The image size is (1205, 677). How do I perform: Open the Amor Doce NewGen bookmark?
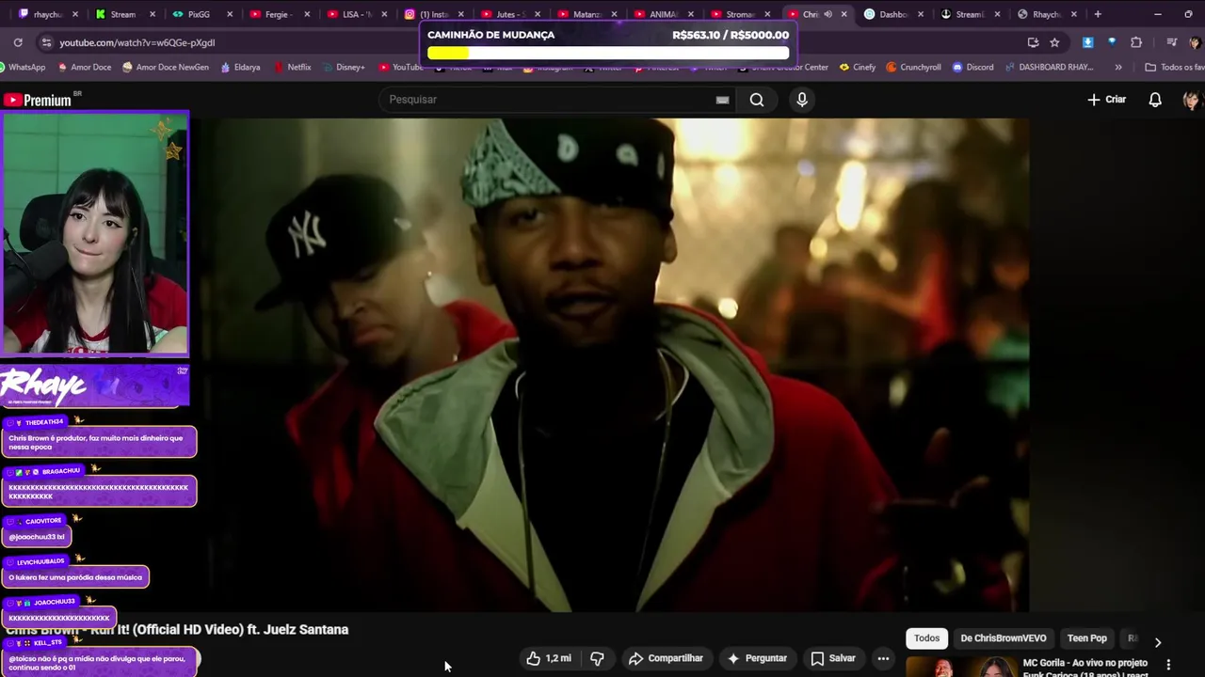click(165, 67)
